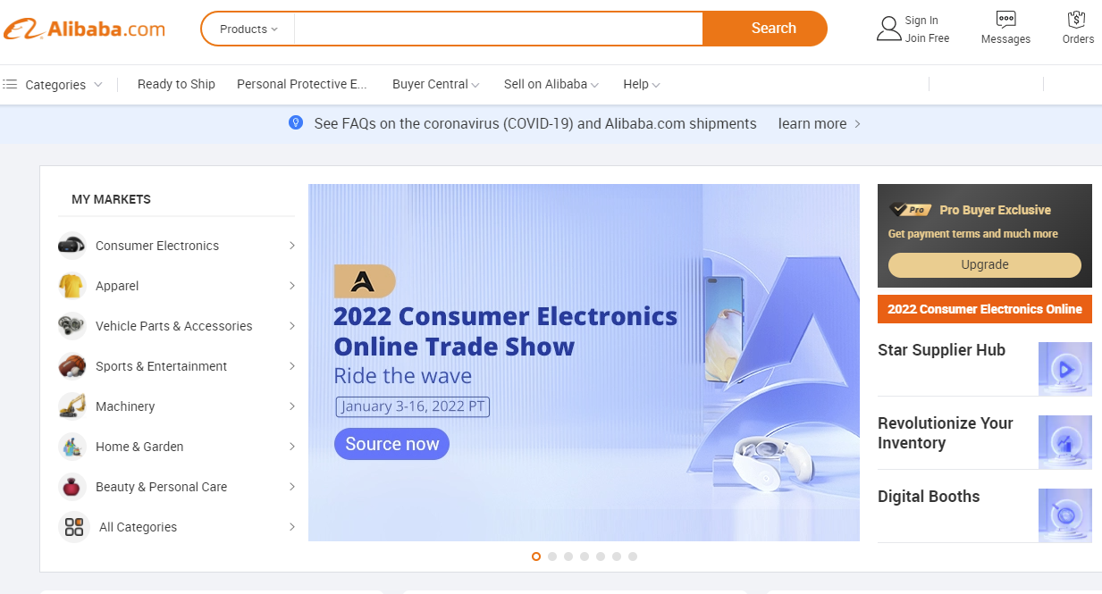
Task: Select the first carousel indicator dot
Action: pyautogui.click(x=536, y=556)
